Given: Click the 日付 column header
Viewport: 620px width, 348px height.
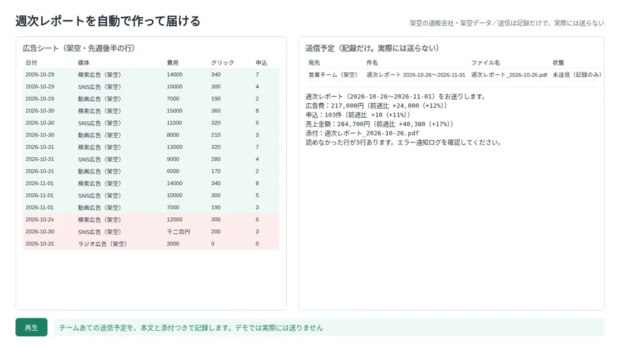Looking at the screenshot, I should tap(31, 63).
